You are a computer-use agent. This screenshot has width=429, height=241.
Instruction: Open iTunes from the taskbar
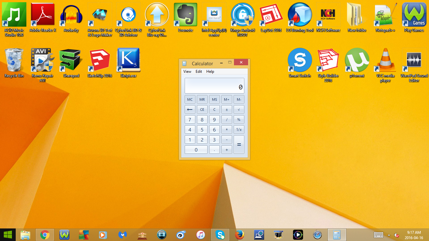click(201, 235)
